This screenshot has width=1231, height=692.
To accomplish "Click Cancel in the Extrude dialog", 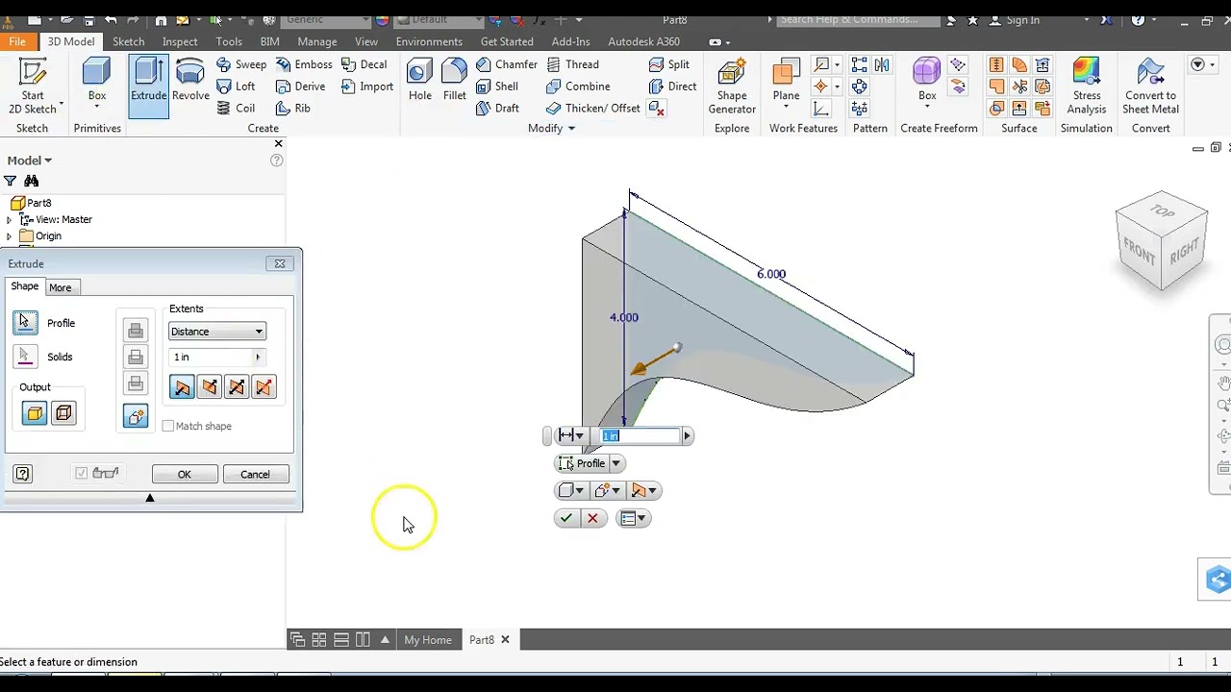I will (255, 475).
